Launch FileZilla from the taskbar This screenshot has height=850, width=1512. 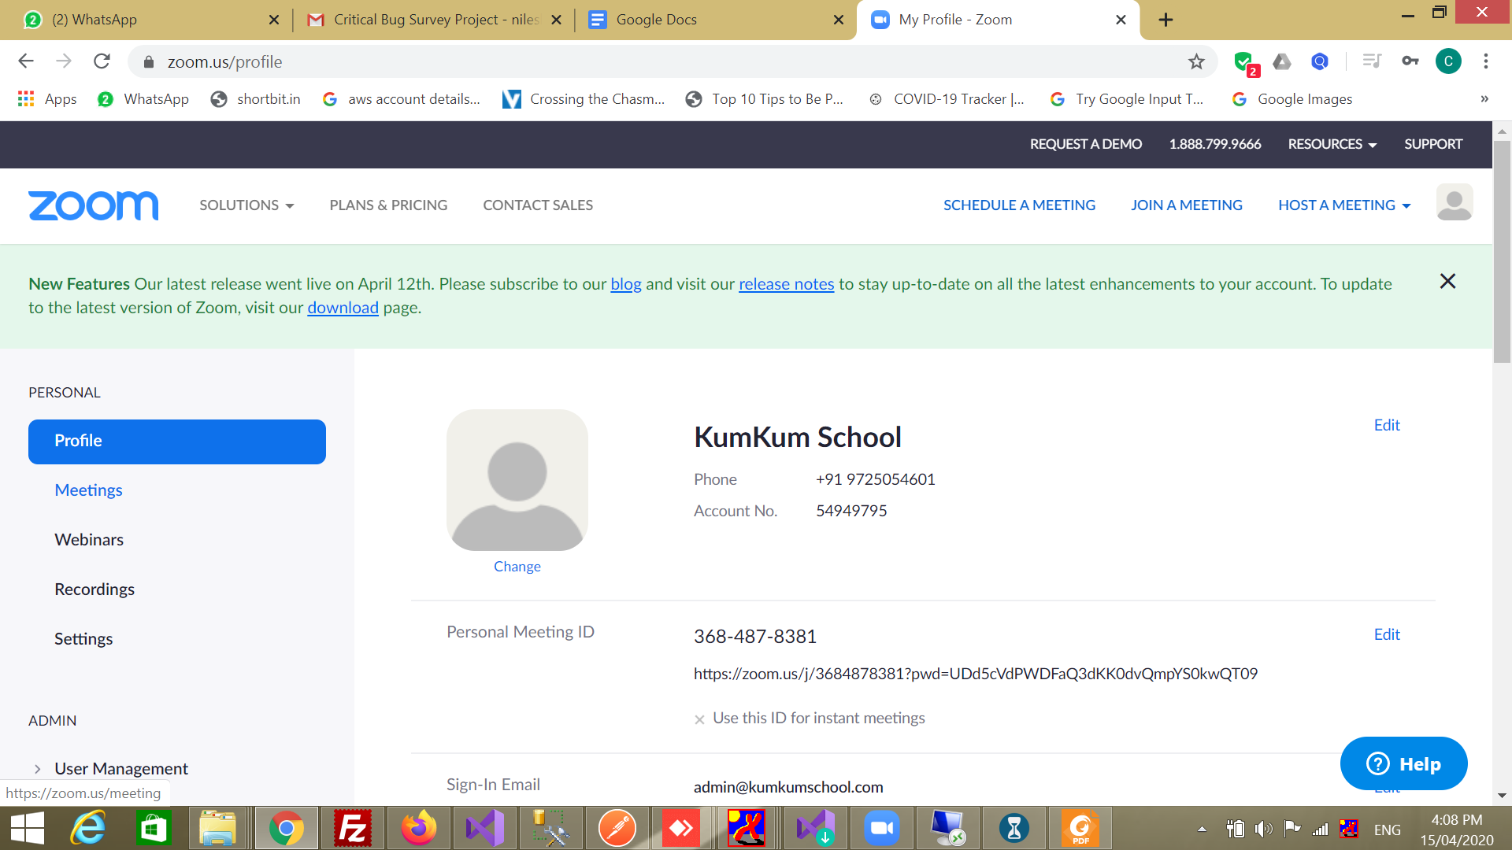[352, 828]
